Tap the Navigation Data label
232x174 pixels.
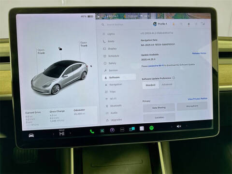(149, 40)
